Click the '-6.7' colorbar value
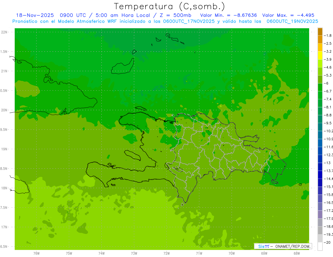This screenshot has width=333, height=257. point(328,91)
